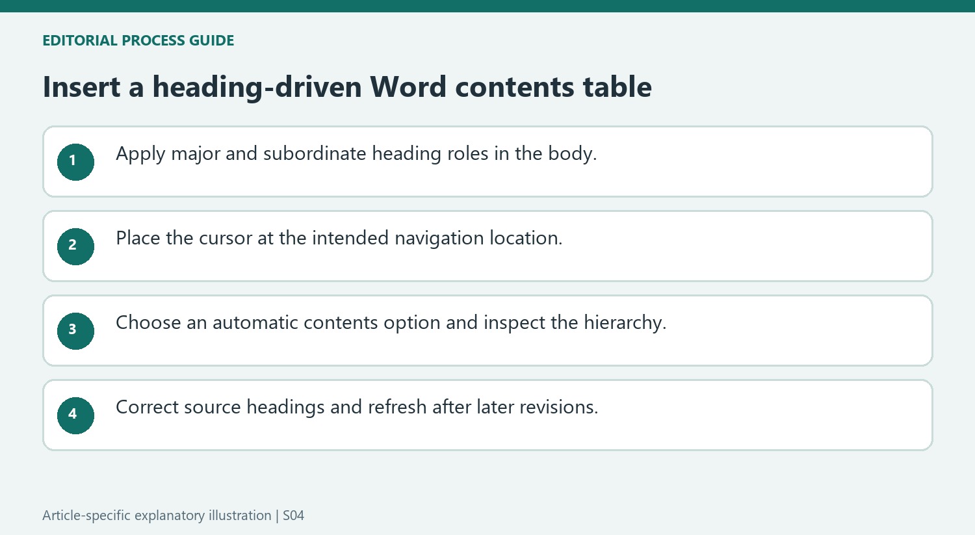Click the footer "Article-specific explanatory illustration | S04"
The height and width of the screenshot is (535, 975).
point(173,515)
